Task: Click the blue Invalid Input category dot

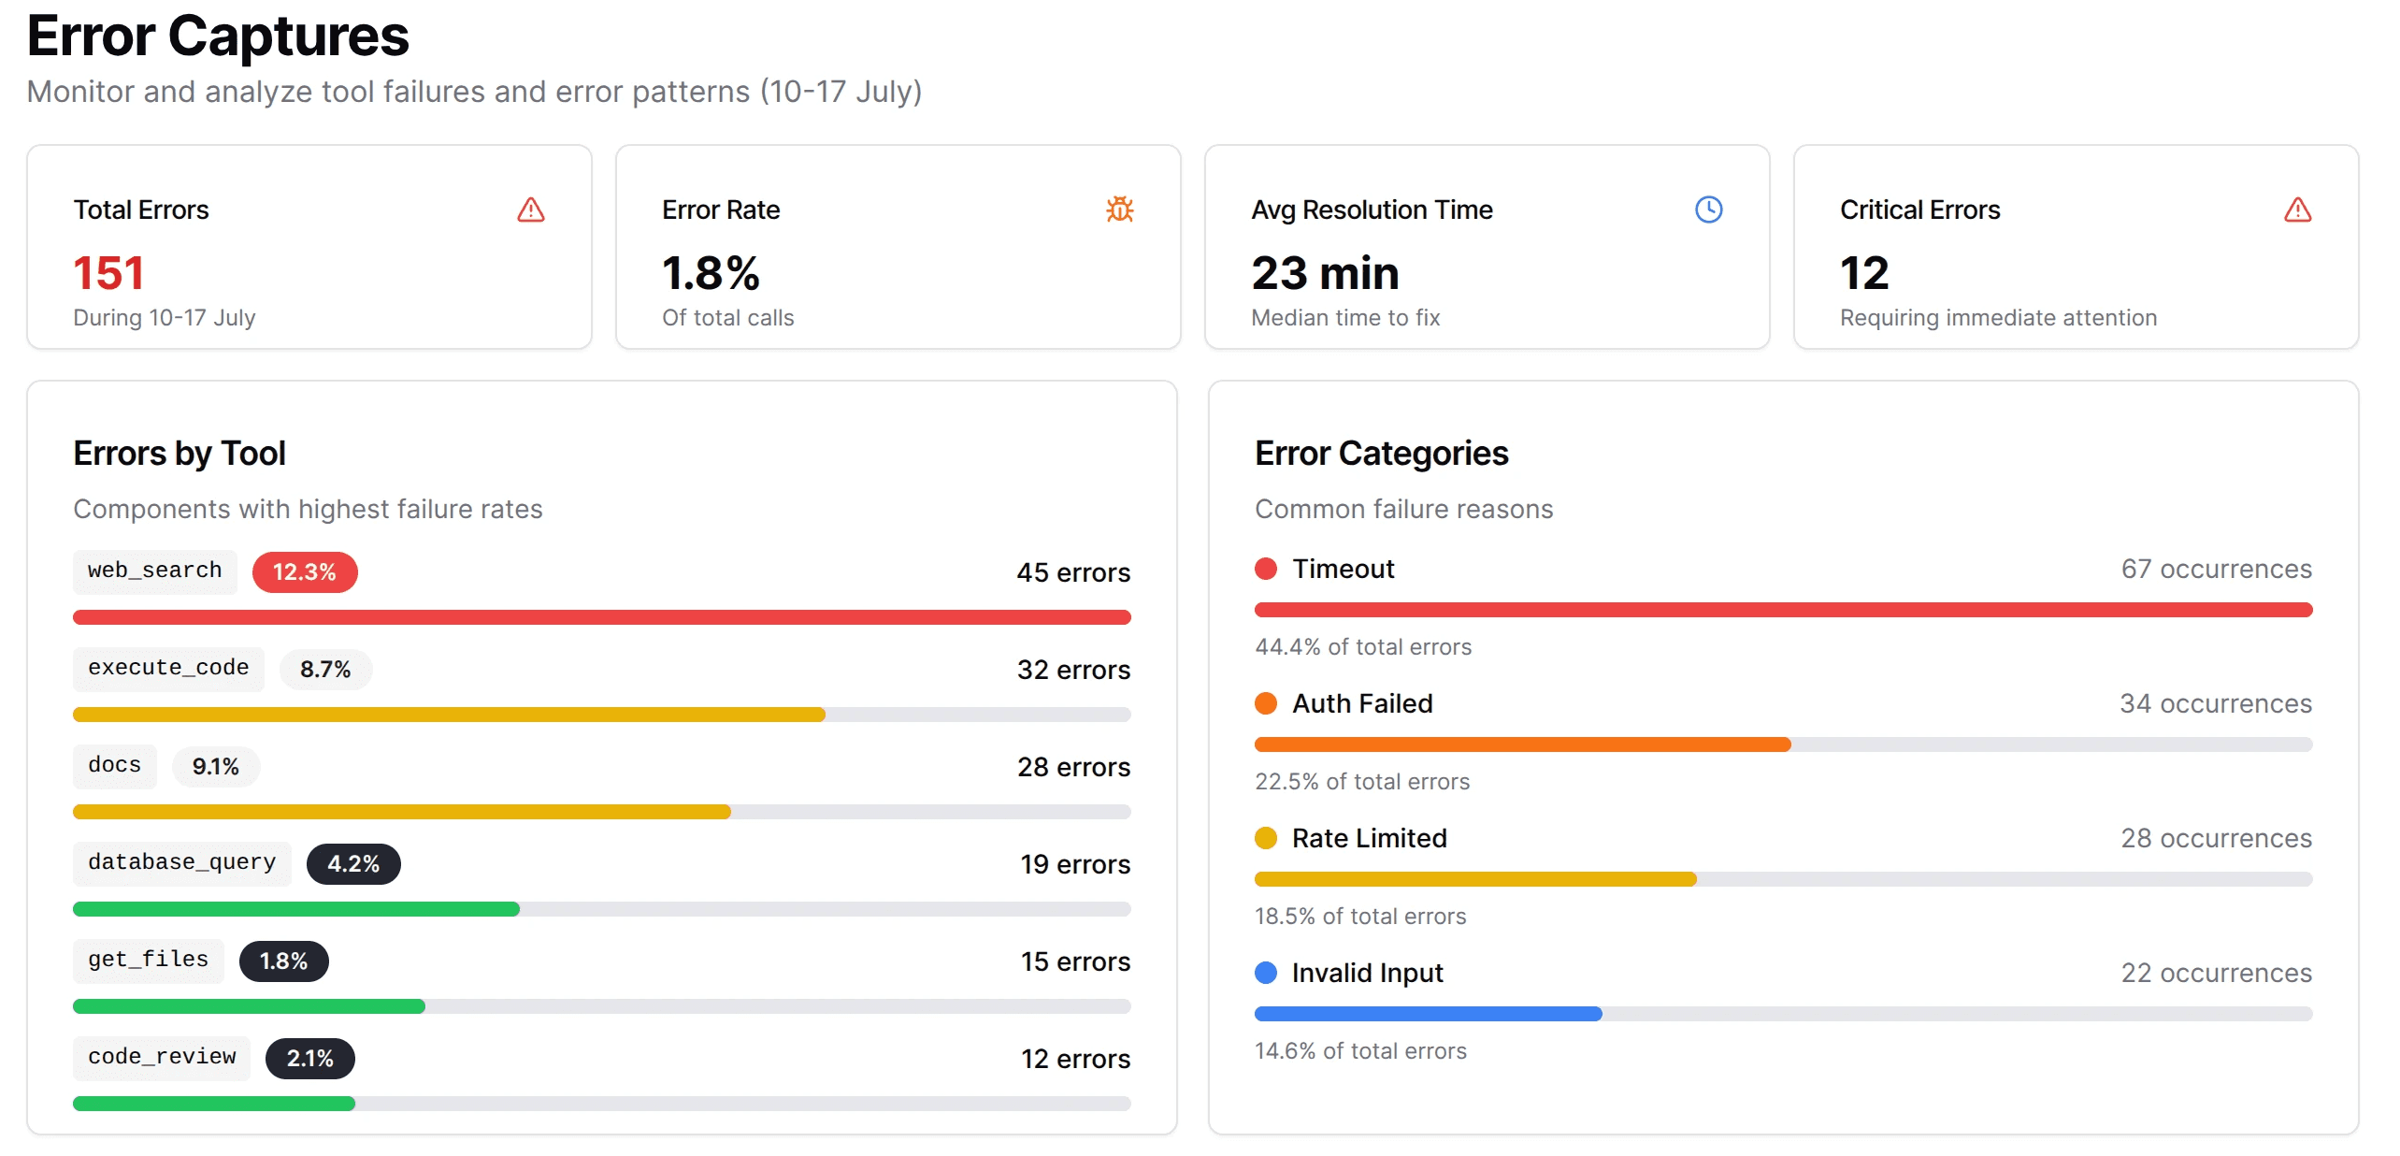Action: pyautogui.click(x=1266, y=973)
